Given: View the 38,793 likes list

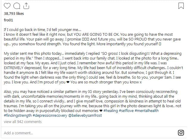Looking at the screenshot, I should point(14,13).
